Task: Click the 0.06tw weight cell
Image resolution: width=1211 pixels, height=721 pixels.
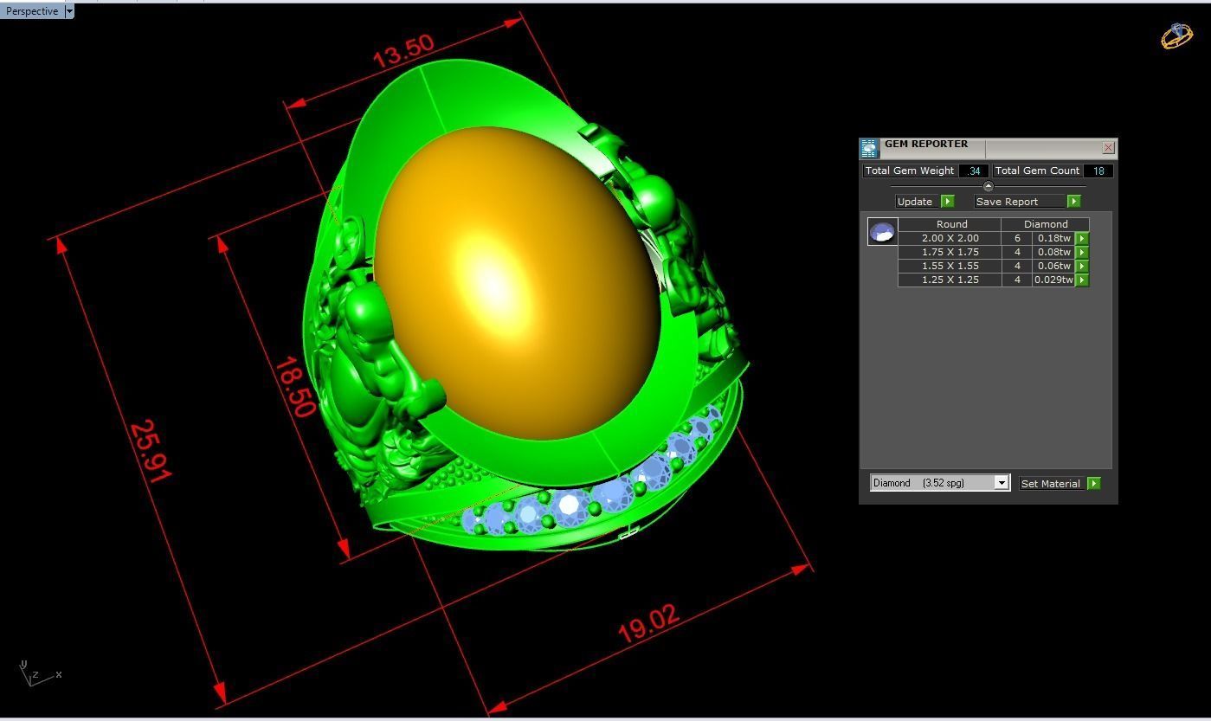Action: tap(1053, 266)
